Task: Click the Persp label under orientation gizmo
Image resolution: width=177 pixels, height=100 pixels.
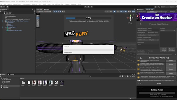Action: pos(130,23)
